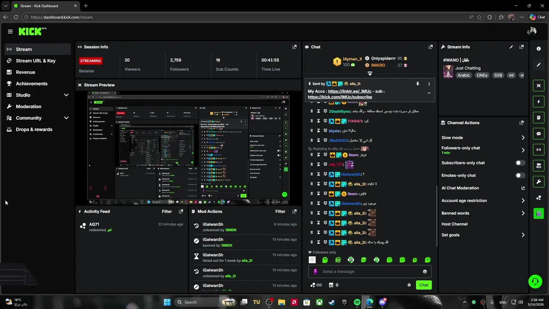Image resolution: width=549 pixels, height=309 pixels.
Task: Click the chat bubble icon in right rail
Action: pos(539,134)
